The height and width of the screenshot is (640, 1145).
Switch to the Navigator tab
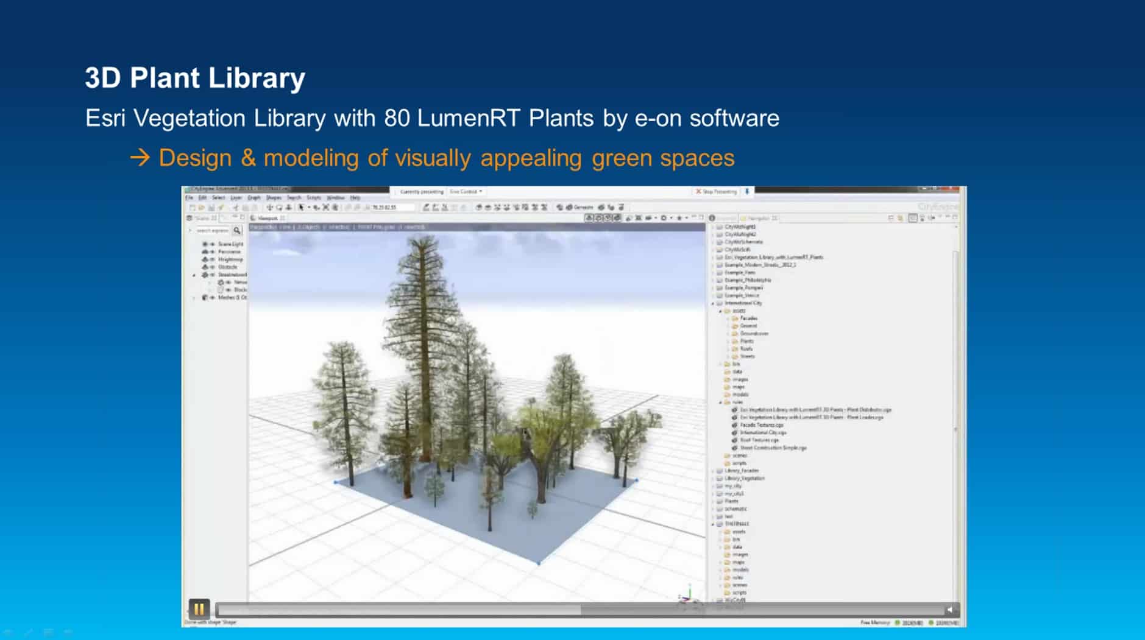759,218
